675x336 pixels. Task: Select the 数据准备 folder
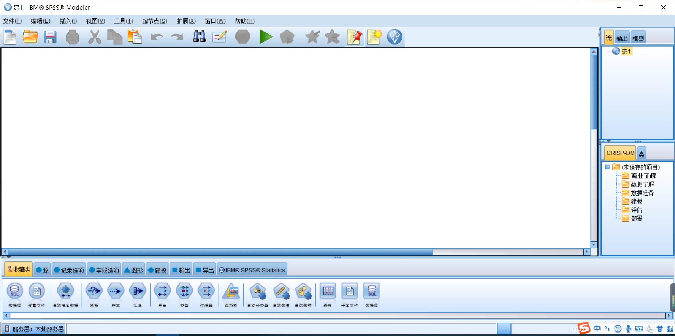tap(638, 193)
